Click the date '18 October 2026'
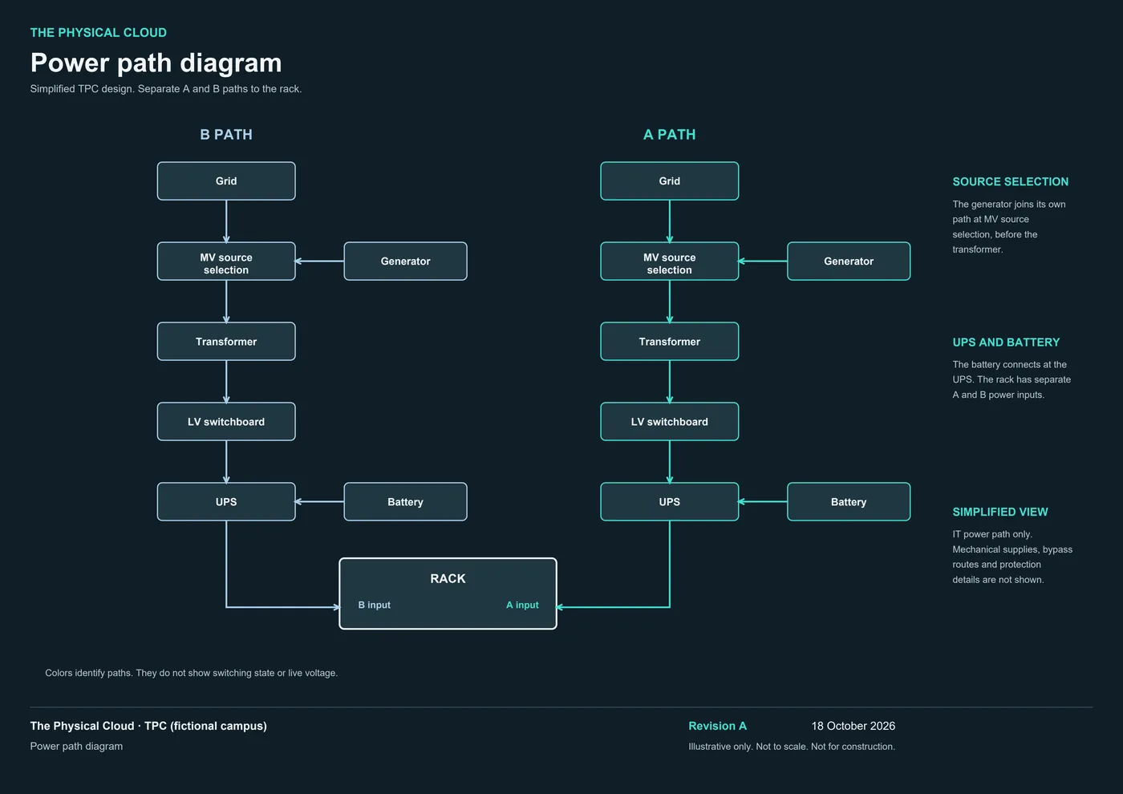The height and width of the screenshot is (794, 1123). tap(853, 726)
